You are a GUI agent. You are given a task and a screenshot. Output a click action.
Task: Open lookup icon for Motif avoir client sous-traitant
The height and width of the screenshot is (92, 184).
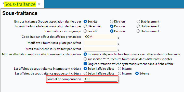[x=119, y=50]
